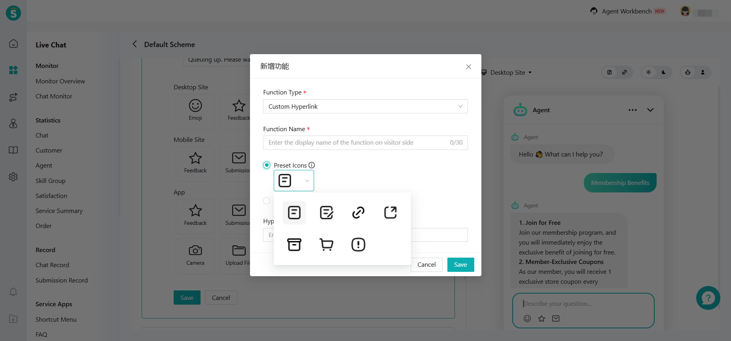The image size is (731, 341).
Task: Select the unchecked radio option below Preset Icons
Action: click(267, 201)
